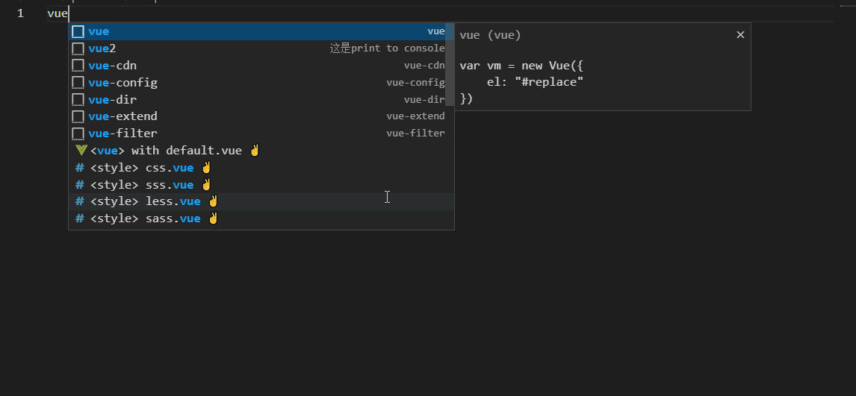Screen dimensions: 856x396
Task: Click the hash icon beside css.vue
Action: coord(80,168)
